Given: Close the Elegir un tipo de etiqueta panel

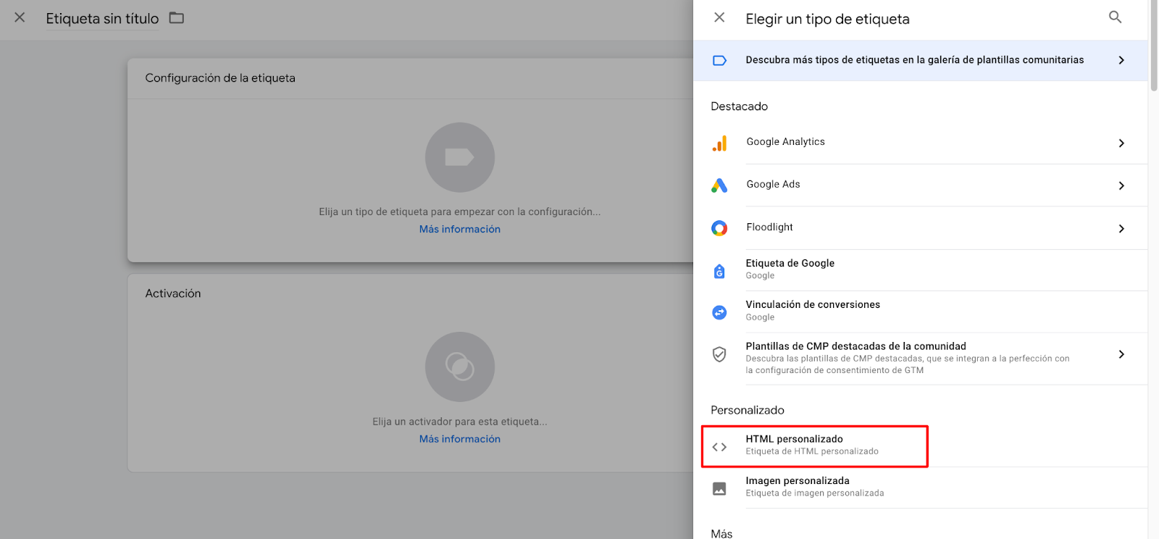Looking at the screenshot, I should point(719,17).
